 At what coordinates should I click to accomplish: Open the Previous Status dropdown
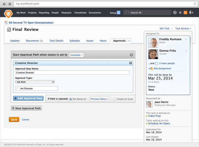pos(100,99)
